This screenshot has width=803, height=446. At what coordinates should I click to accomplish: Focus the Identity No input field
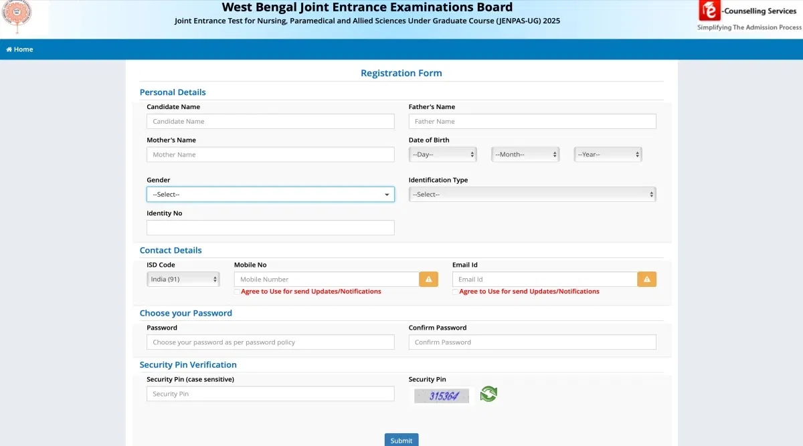[270, 228]
